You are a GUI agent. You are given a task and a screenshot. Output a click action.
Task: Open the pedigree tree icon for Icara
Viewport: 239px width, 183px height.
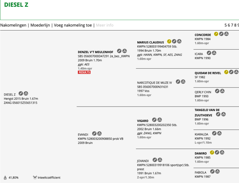(214, 53)
